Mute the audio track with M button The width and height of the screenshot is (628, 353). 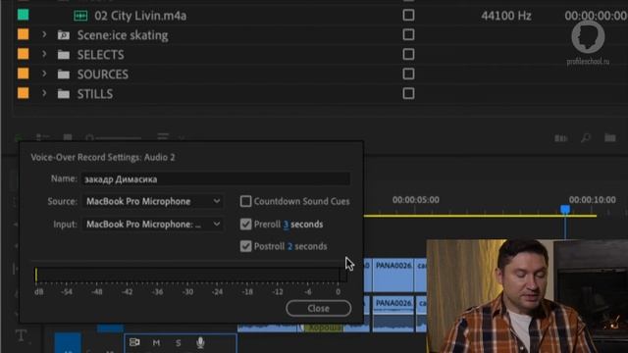[x=156, y=343]
